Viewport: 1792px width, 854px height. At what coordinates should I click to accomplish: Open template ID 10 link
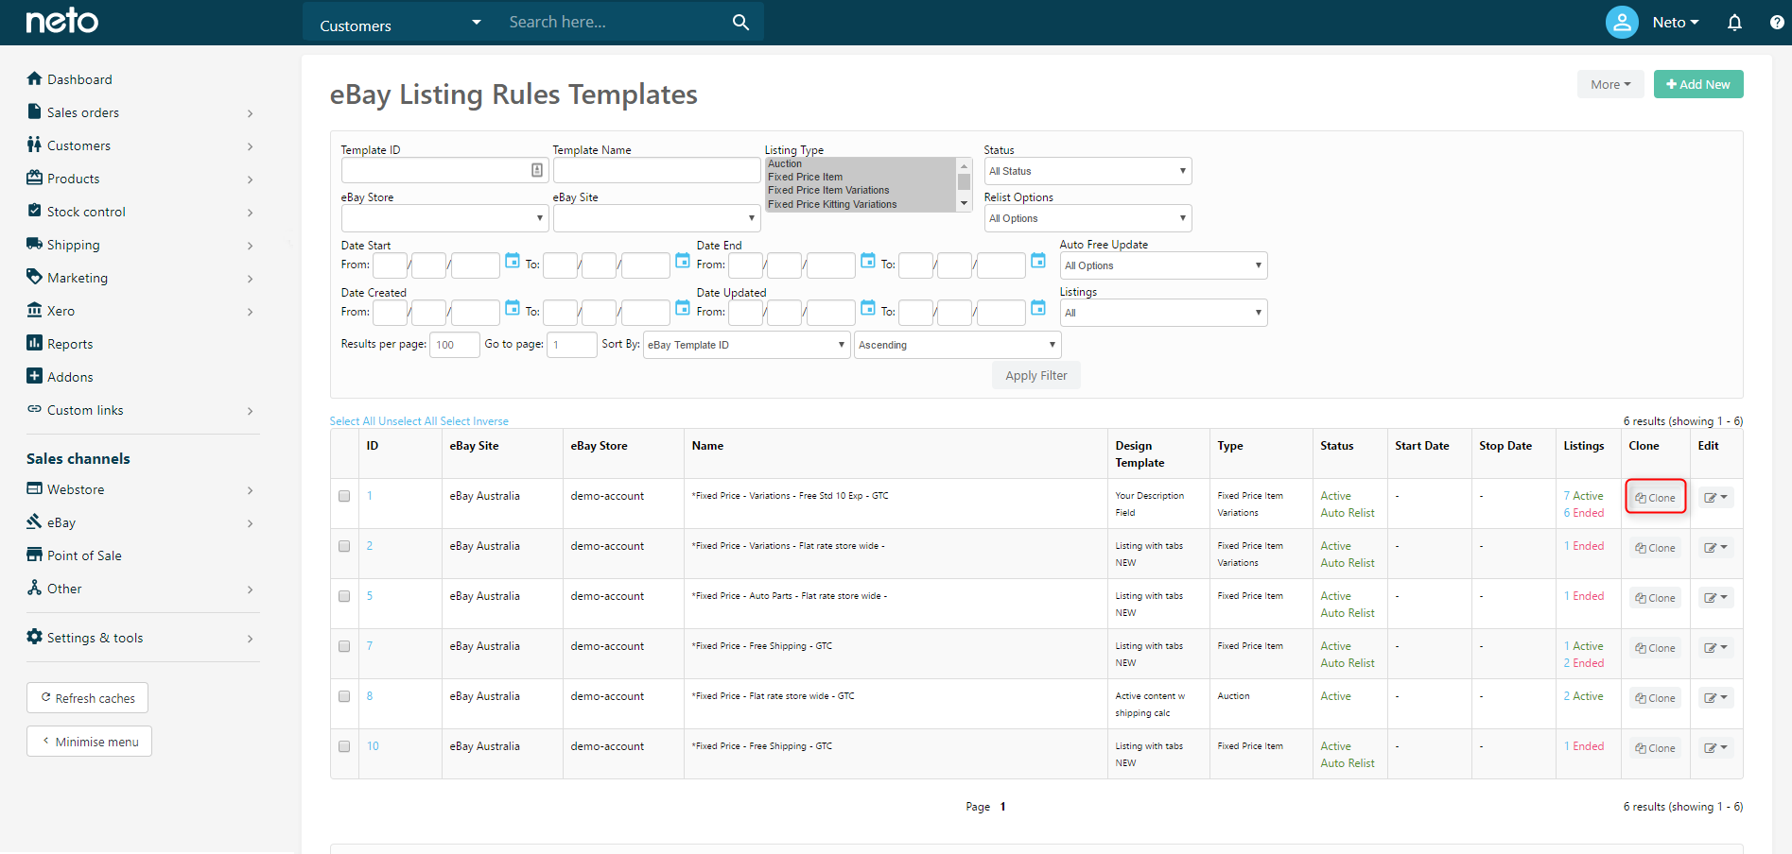point(373,746)
